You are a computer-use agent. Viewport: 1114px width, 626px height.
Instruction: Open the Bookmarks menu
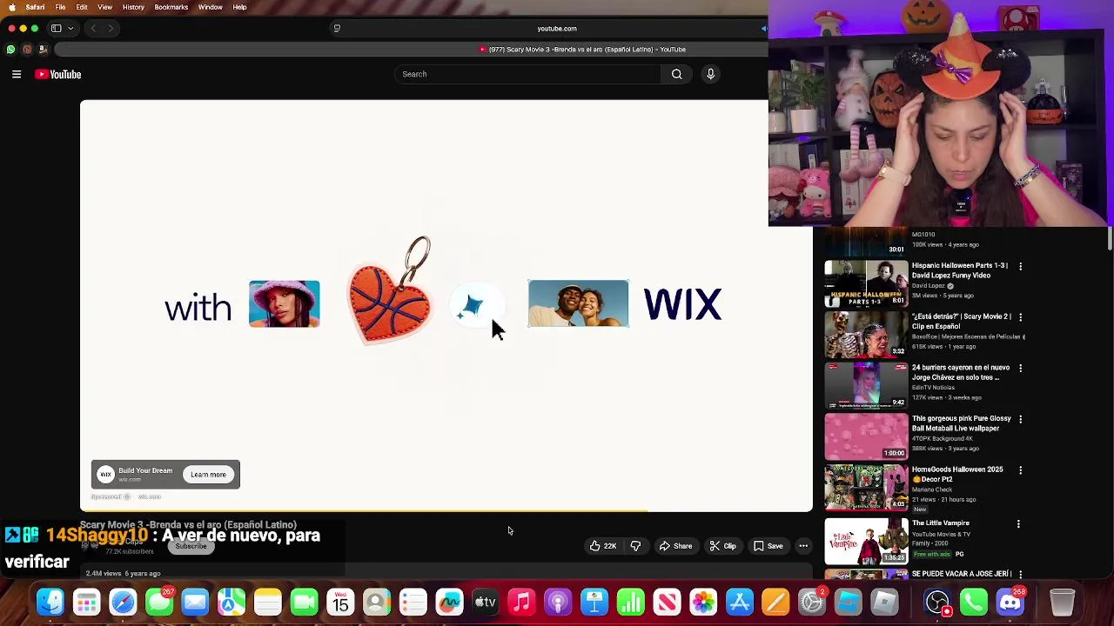171,7
